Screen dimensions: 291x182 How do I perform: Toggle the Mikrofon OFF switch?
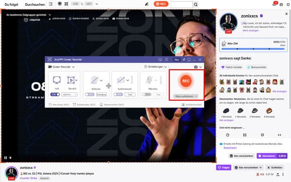tap(146, 94)
